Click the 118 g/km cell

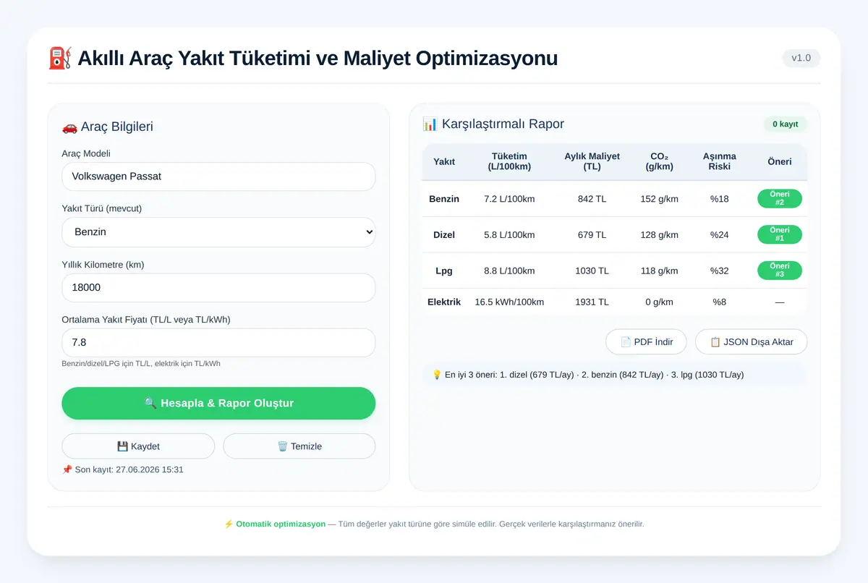click(660, 271)
